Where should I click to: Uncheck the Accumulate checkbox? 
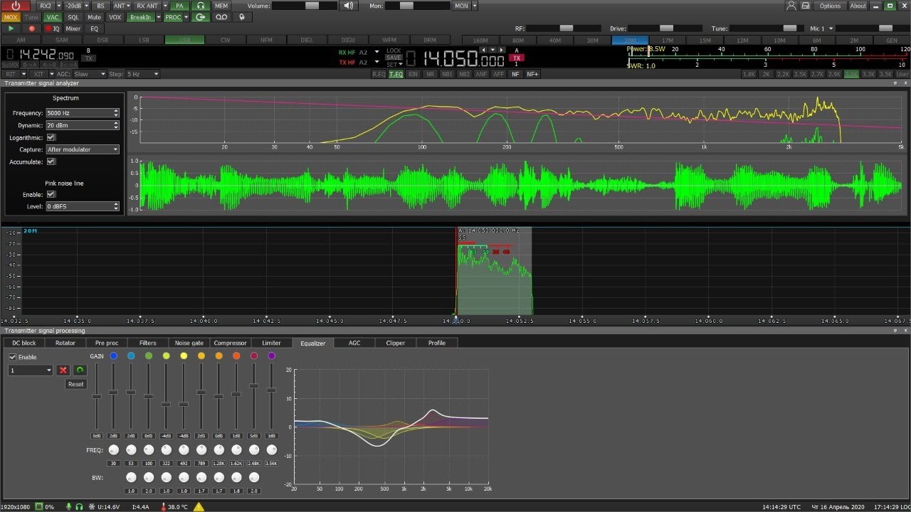(51, 161)
